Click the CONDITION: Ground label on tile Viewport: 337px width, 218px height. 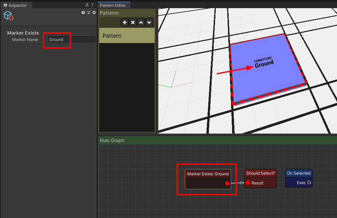[x=264, y=62]
